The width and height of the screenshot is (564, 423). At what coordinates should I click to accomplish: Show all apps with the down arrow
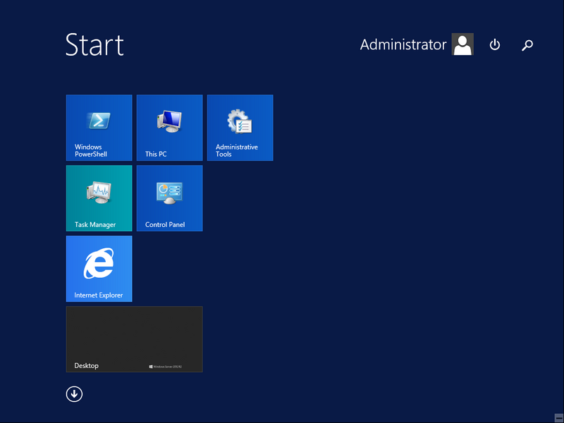click(74, 394)
